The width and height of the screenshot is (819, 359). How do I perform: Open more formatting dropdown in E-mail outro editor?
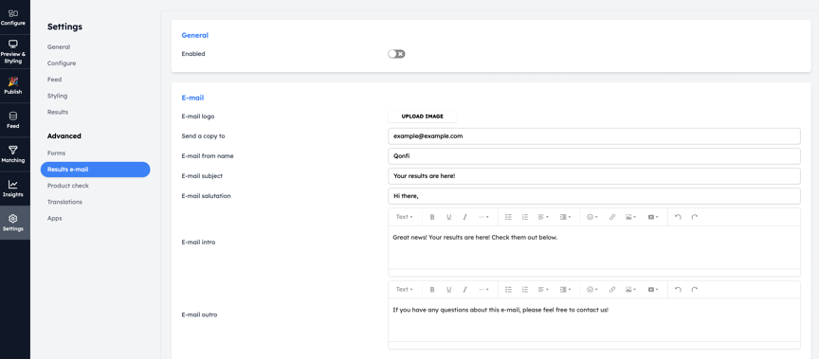(483, 290)
